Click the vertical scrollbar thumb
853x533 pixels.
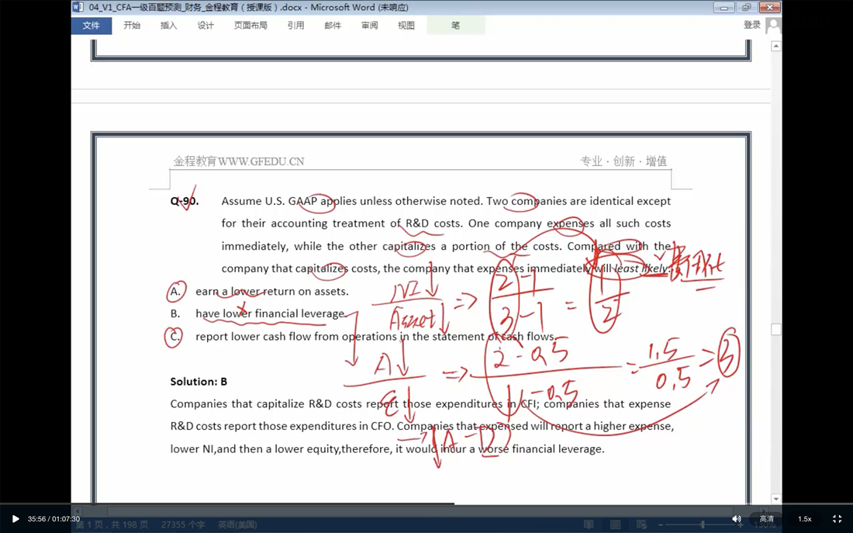[776, 329]
